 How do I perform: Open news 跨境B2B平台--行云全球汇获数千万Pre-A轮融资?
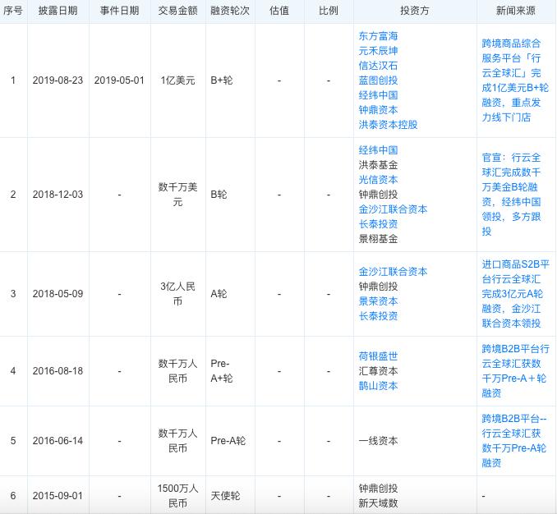pos(514,441)
